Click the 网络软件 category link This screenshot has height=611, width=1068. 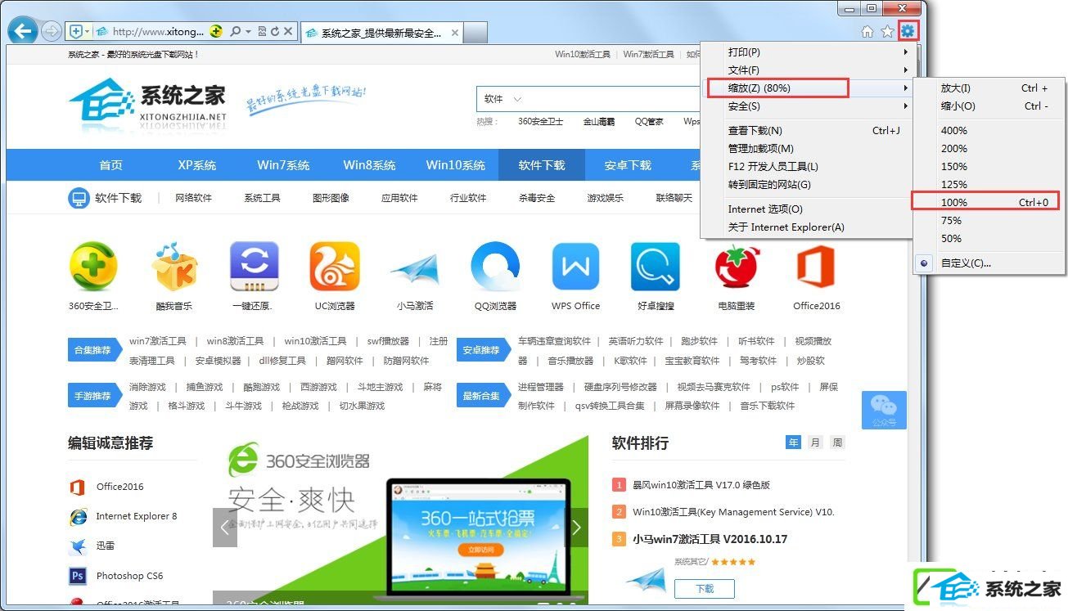click(x=193, y=198)
